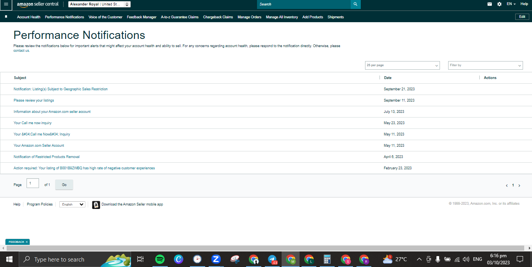Open Feedback Manager menu item
The height and width of the screenshot is (267, 532).
tap(142, 17)
